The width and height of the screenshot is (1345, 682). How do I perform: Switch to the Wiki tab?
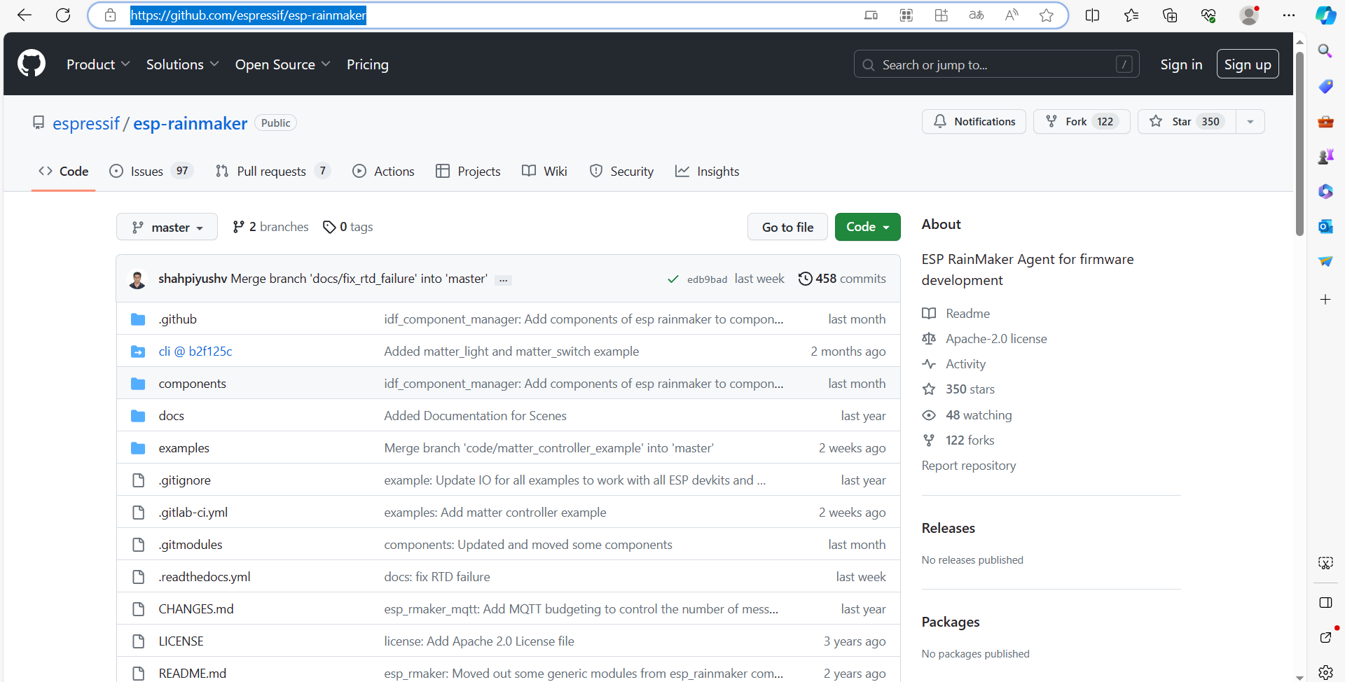[544, 172]
